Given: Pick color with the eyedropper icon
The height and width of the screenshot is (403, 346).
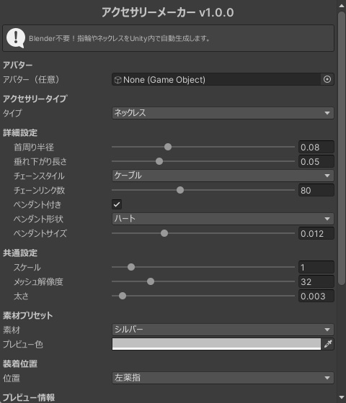Looking at the screenshot, I should [328, 344].
